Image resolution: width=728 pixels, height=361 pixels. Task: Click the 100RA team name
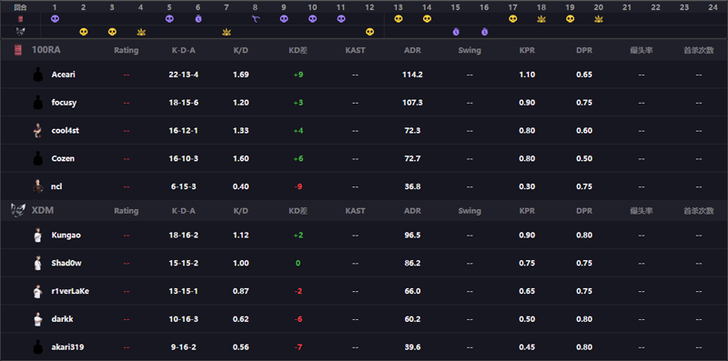pyautogui.click(x=43, y=50)
